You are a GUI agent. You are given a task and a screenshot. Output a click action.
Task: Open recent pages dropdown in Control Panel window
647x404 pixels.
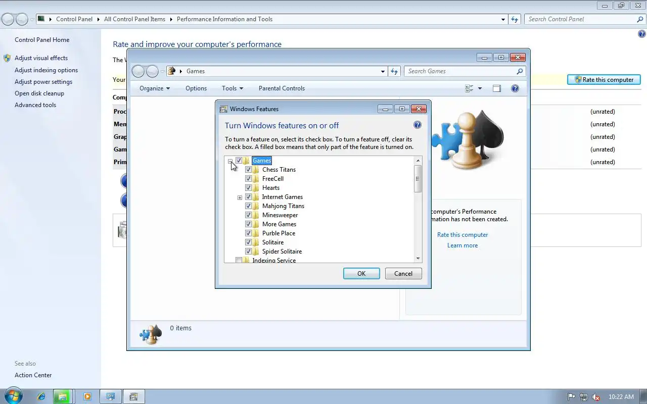coord(32,20)
